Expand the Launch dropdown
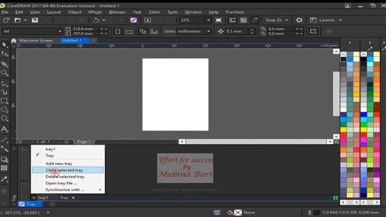 (x=340, y=20)
